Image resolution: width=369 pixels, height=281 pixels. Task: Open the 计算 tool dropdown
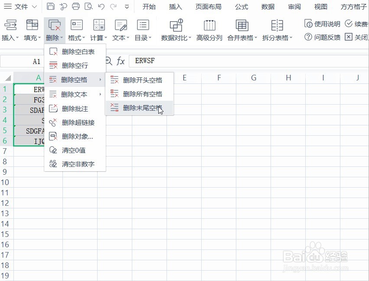[x=98, y=30]
